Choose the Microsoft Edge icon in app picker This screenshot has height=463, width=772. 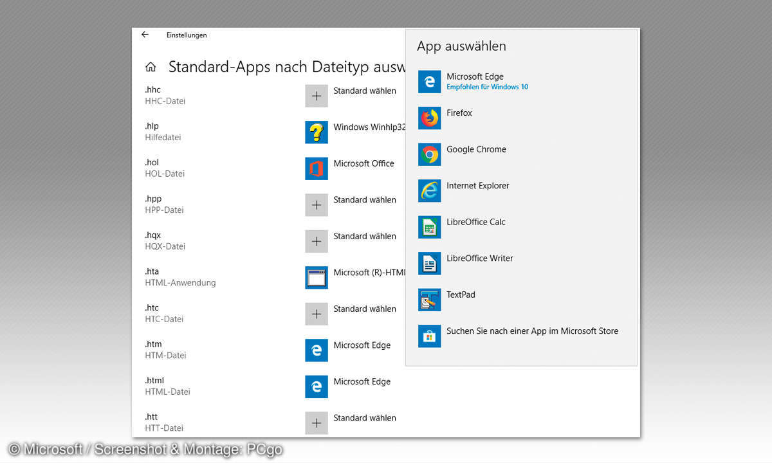click(430, 82)
